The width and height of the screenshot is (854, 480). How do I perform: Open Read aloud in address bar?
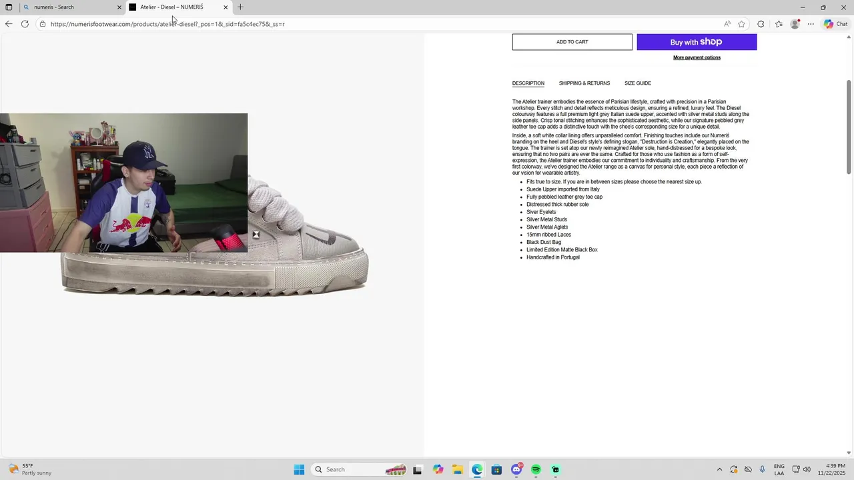click(x=727, y=24)
